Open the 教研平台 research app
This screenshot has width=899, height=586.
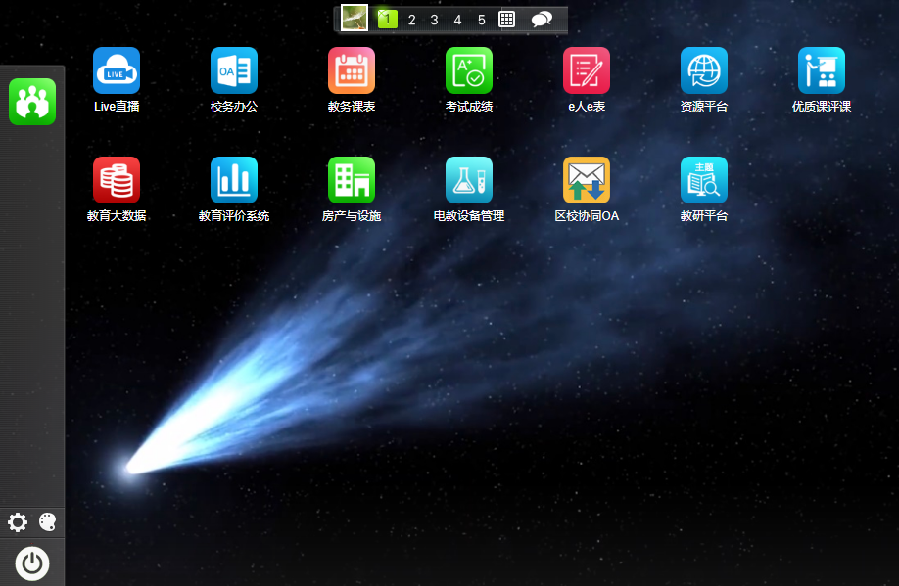coord(704,180)
